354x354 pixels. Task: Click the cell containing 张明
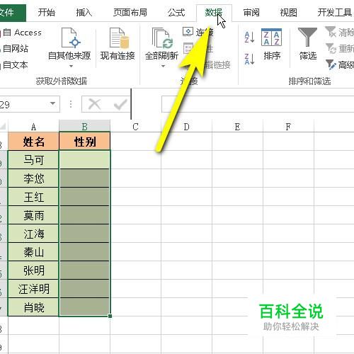pyautogui.click(x=33, y=270)
